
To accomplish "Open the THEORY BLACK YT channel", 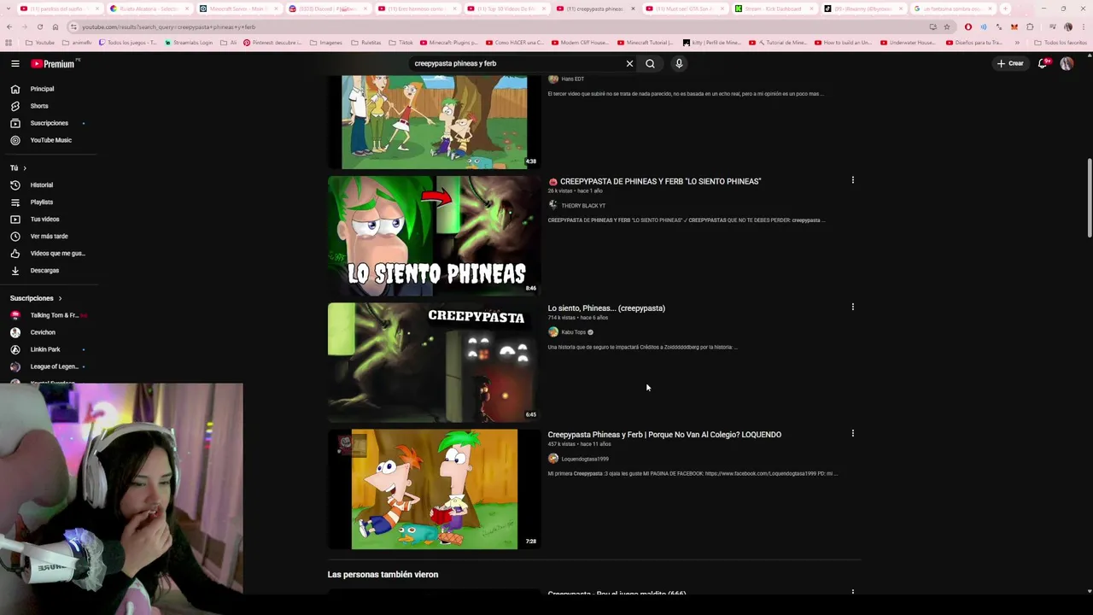I will 582,206.
